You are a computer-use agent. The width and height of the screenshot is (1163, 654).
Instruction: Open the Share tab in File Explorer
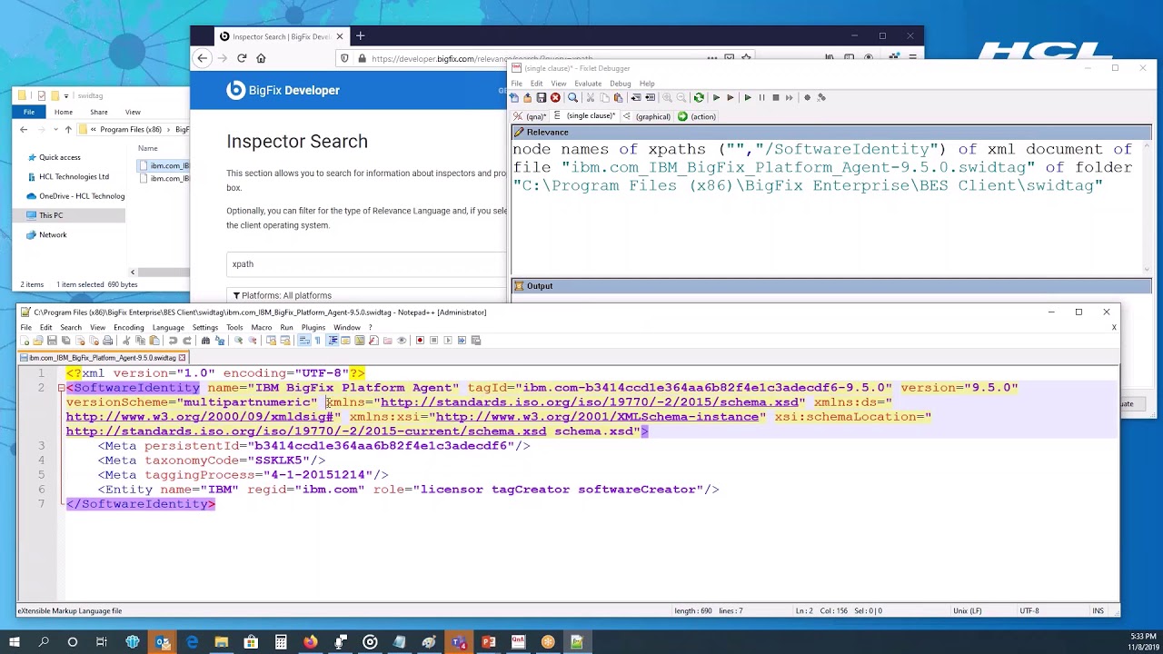pyautogui.click(x=98, y=112)
